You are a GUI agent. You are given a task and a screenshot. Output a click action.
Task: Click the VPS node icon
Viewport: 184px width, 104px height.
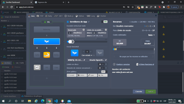[x=47, y=67]
